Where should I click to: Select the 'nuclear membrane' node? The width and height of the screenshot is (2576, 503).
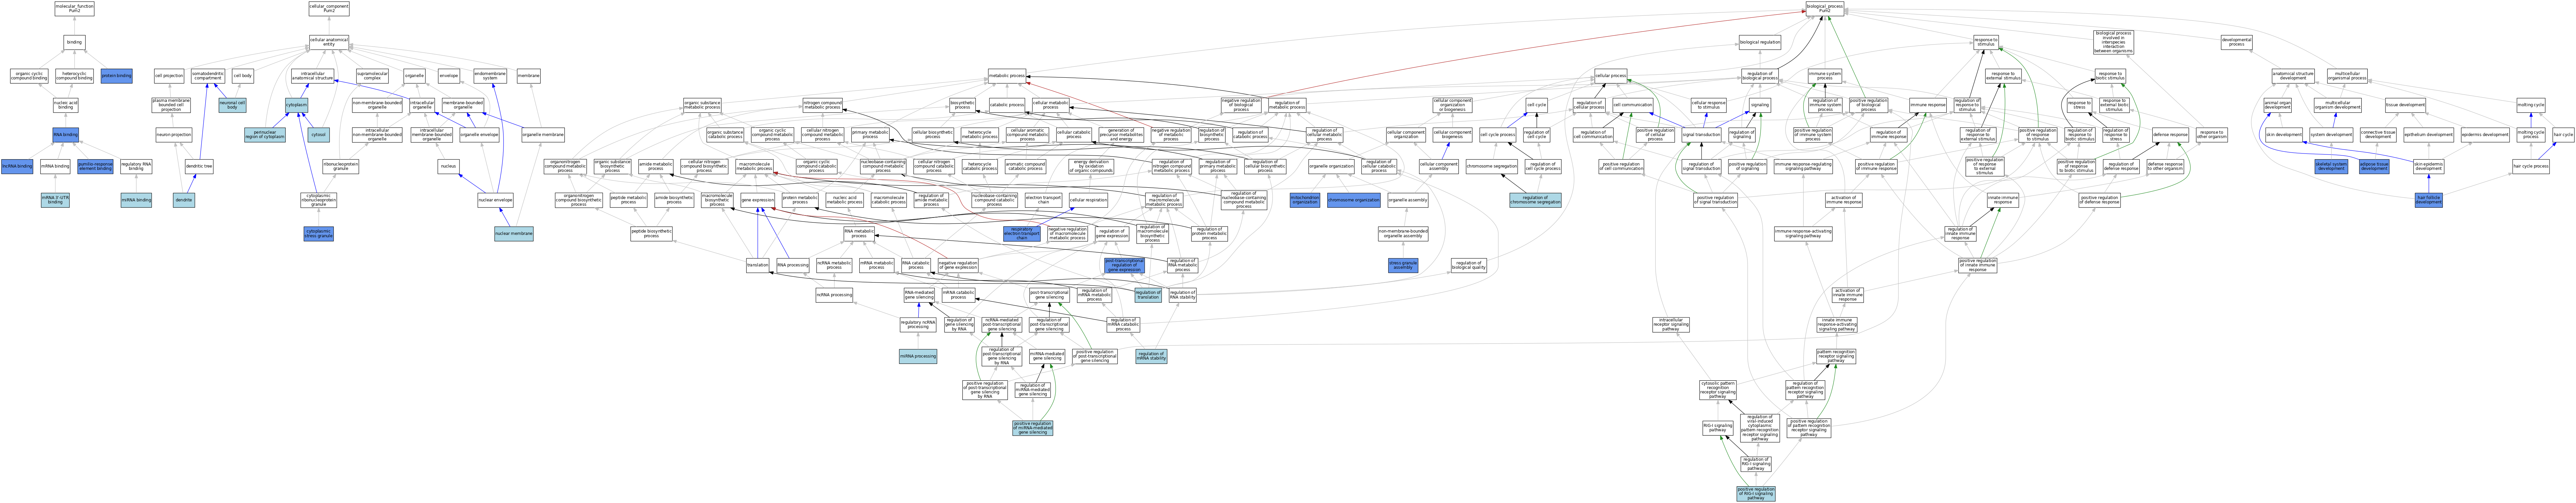click(514, 234)
